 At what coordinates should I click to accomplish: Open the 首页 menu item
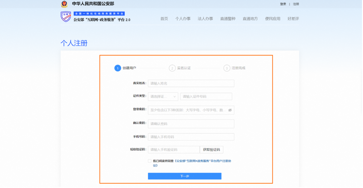[164, 19]
